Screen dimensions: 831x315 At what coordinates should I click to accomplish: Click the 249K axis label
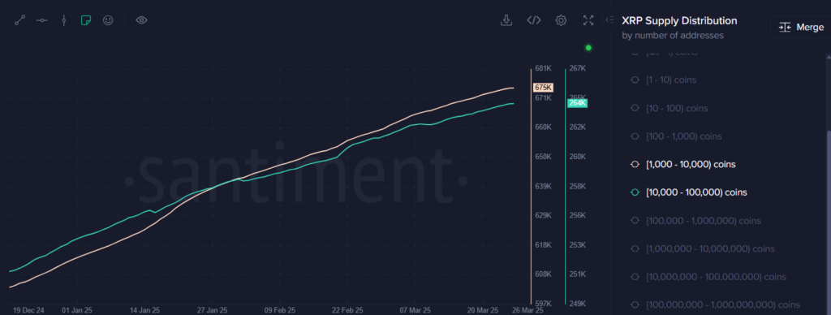click(577, 304)
